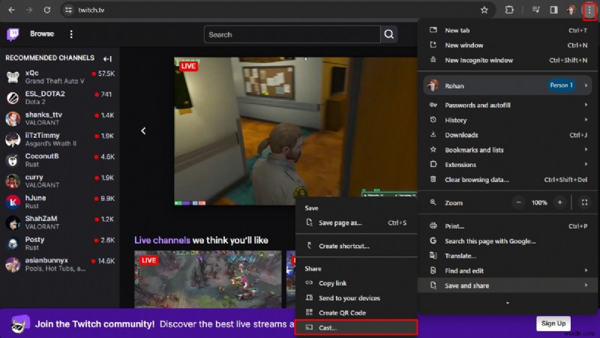The image size is (600, 338).
Task: Open hJune channel avatar
Action: coord(13,202)
